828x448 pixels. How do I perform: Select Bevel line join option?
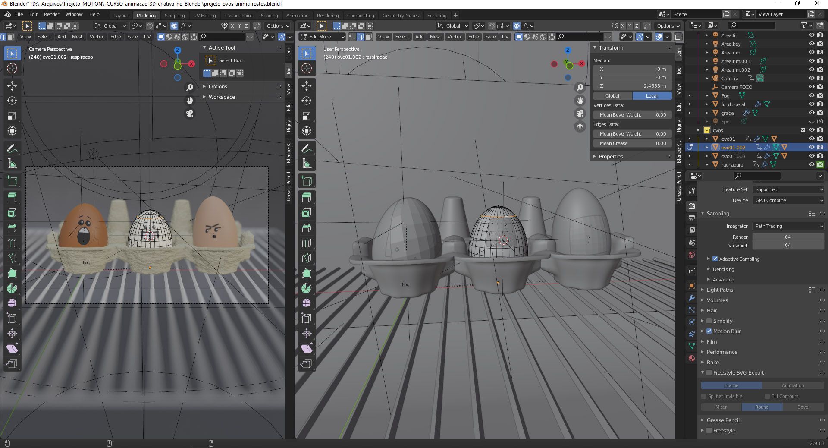point(803,407)
